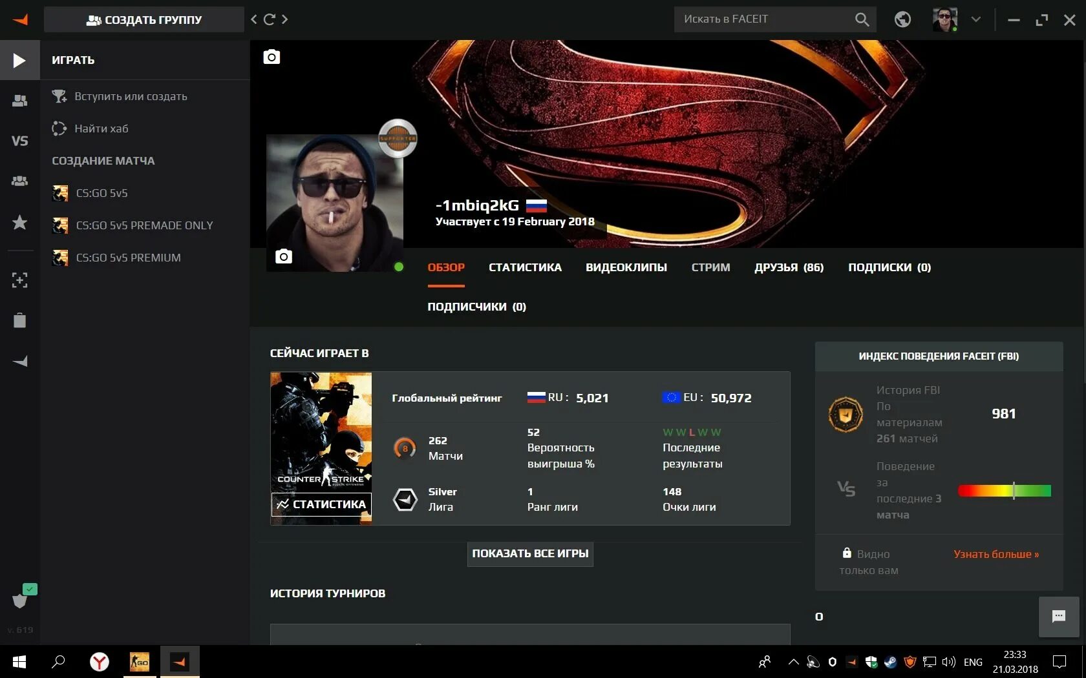Open the chat bubble button
This screenshot has width=1086, height=678.
(x=1059, y=617)
